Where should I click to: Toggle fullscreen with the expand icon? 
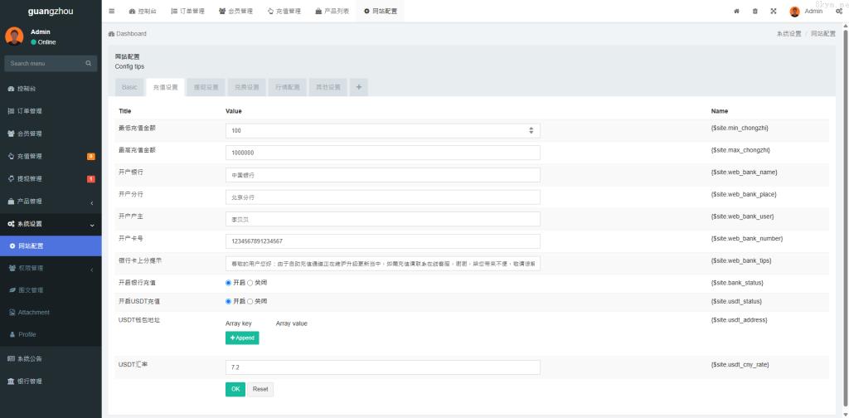[x=773, y=11]
